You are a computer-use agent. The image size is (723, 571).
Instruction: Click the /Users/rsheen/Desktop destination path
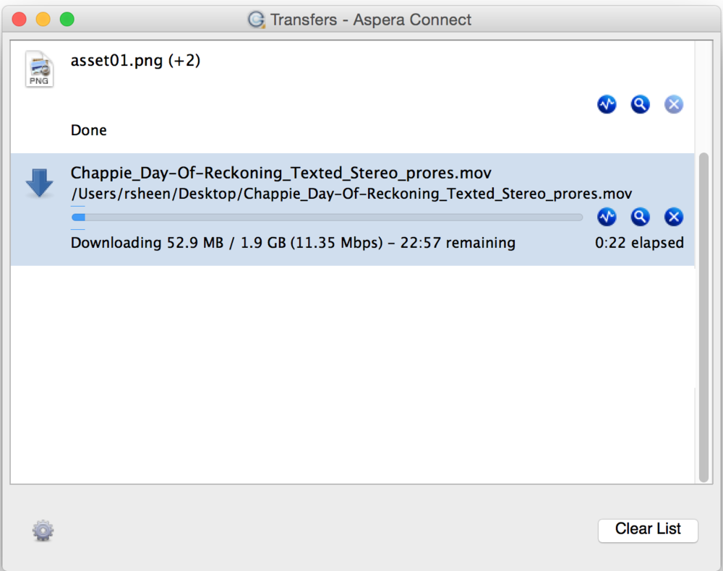pyautogui.click(x=351, y=194)
